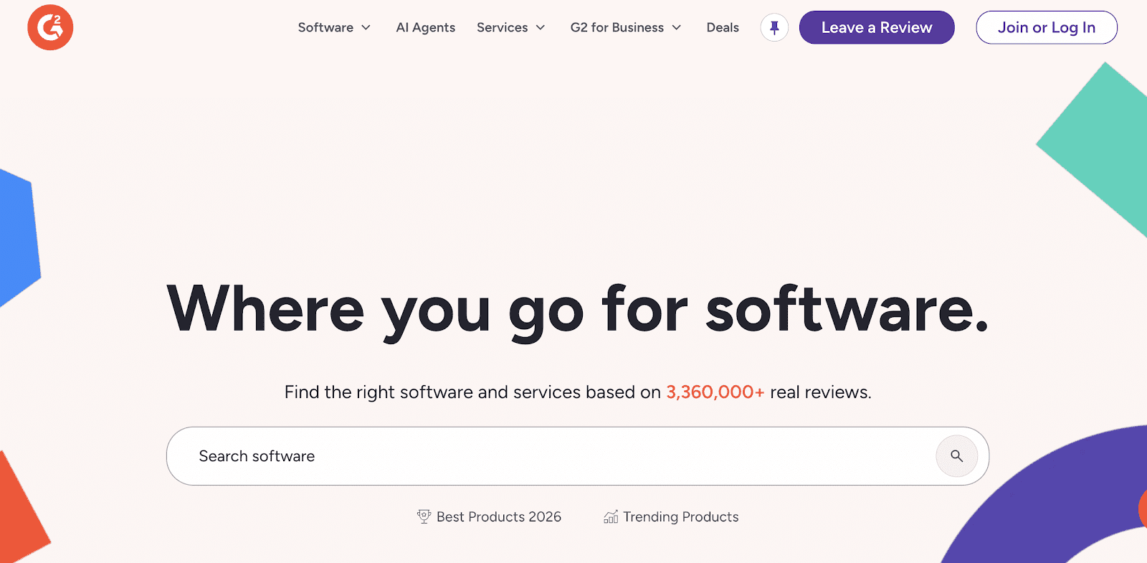The width and height of the screenshot is (1147, 563).
Task: Open the Deals menu item
Action: tap(723, 27)
